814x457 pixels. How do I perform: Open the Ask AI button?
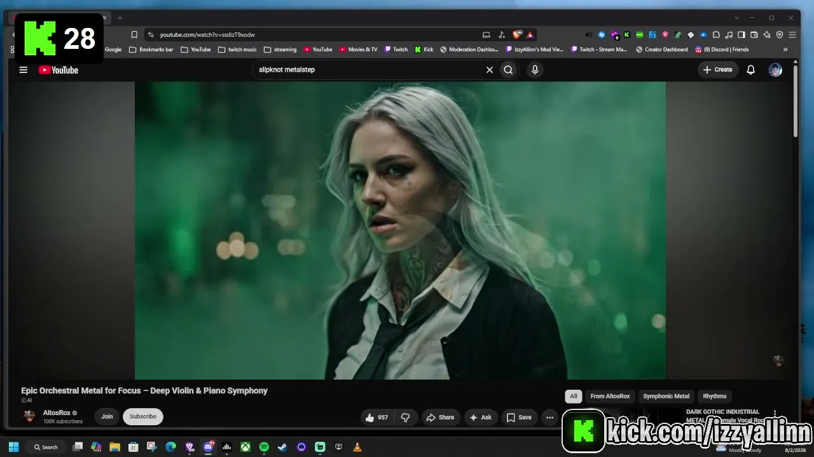coord(481,417)
